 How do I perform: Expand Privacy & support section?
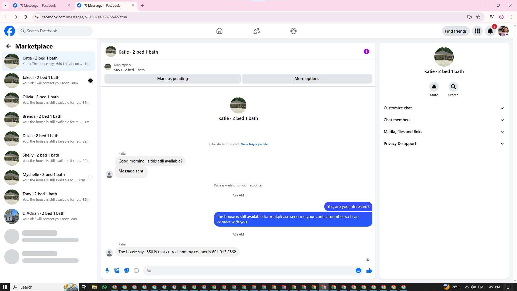point(444,144)
